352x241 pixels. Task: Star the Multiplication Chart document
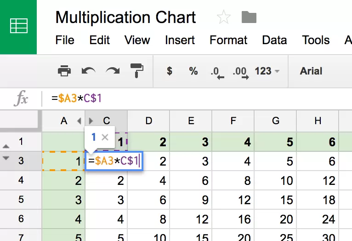click(224, 17)
